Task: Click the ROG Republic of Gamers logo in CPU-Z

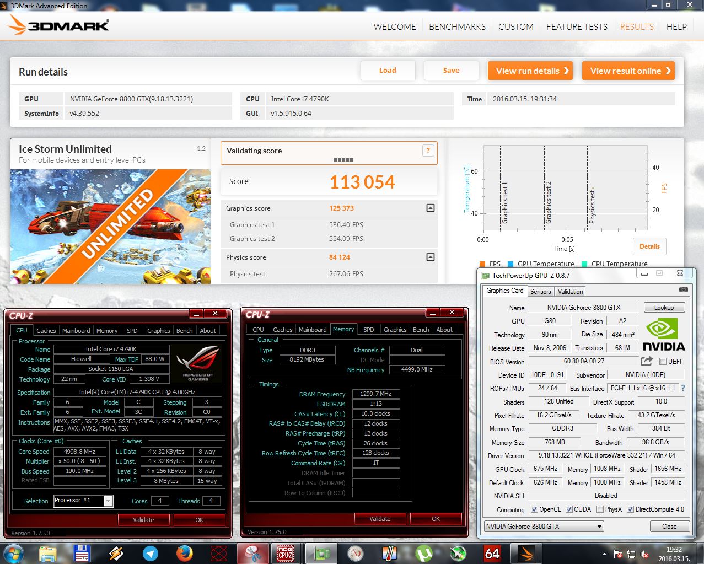Action: point(198,363)
